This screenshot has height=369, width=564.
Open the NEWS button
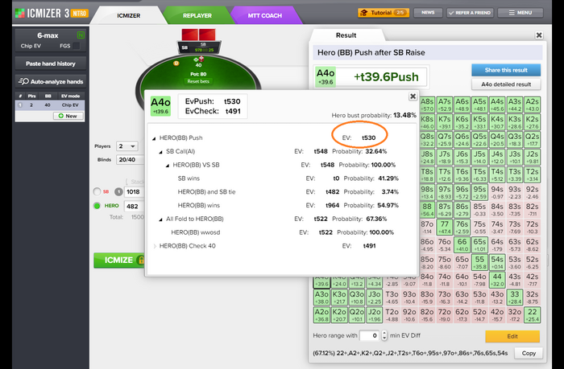point(428,13)
